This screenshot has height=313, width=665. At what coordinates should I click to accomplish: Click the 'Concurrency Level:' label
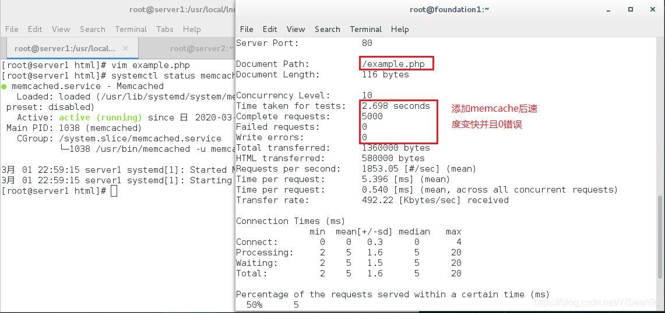click(283, 95)
